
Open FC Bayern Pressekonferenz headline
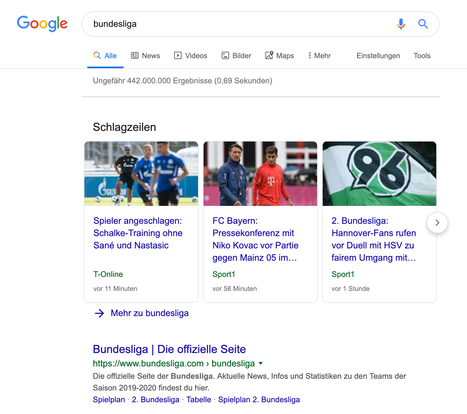pyautogui.click(x=255, y=239)
